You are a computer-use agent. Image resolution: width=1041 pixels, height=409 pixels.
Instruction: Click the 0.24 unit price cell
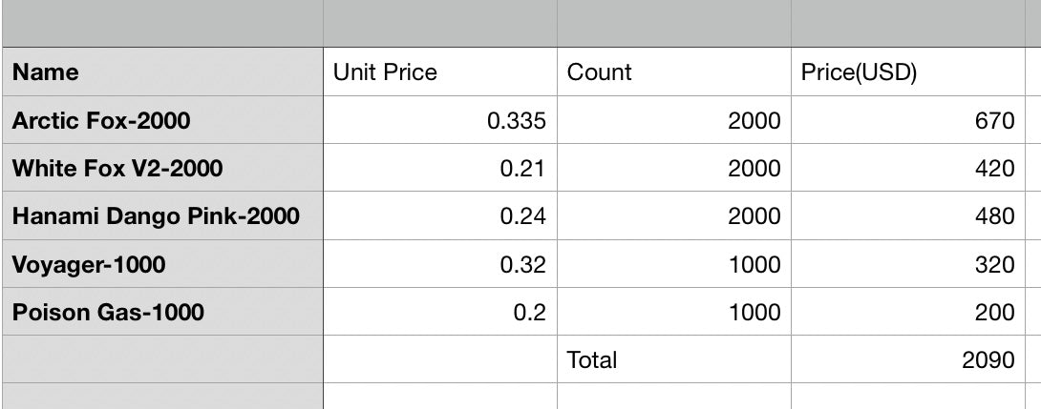coord(440,216)
